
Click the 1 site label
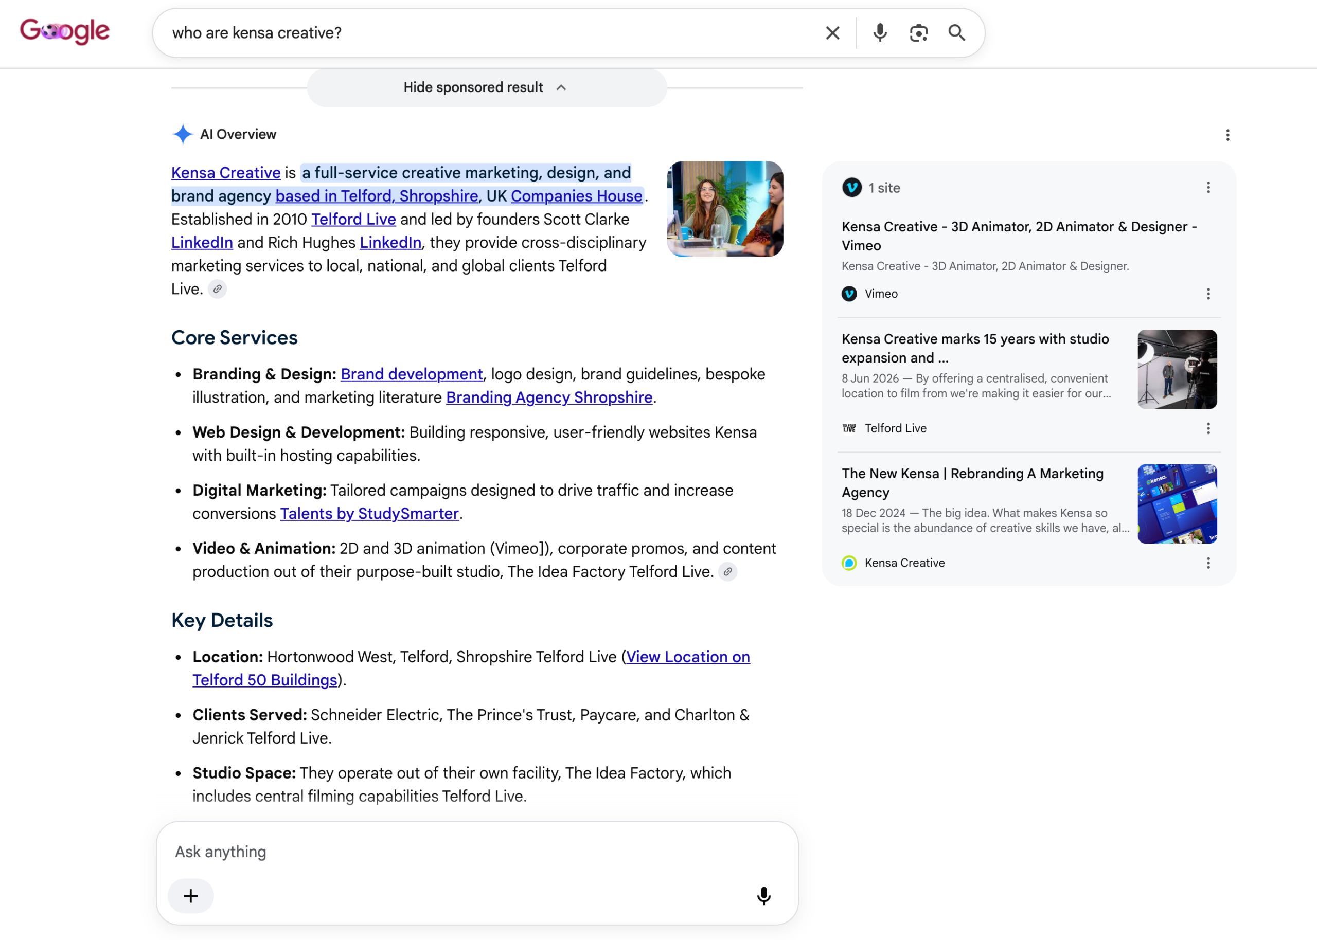tap(884, 188)
